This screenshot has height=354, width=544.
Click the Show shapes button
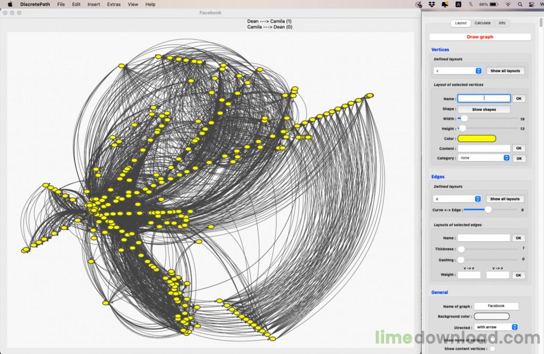484,109
